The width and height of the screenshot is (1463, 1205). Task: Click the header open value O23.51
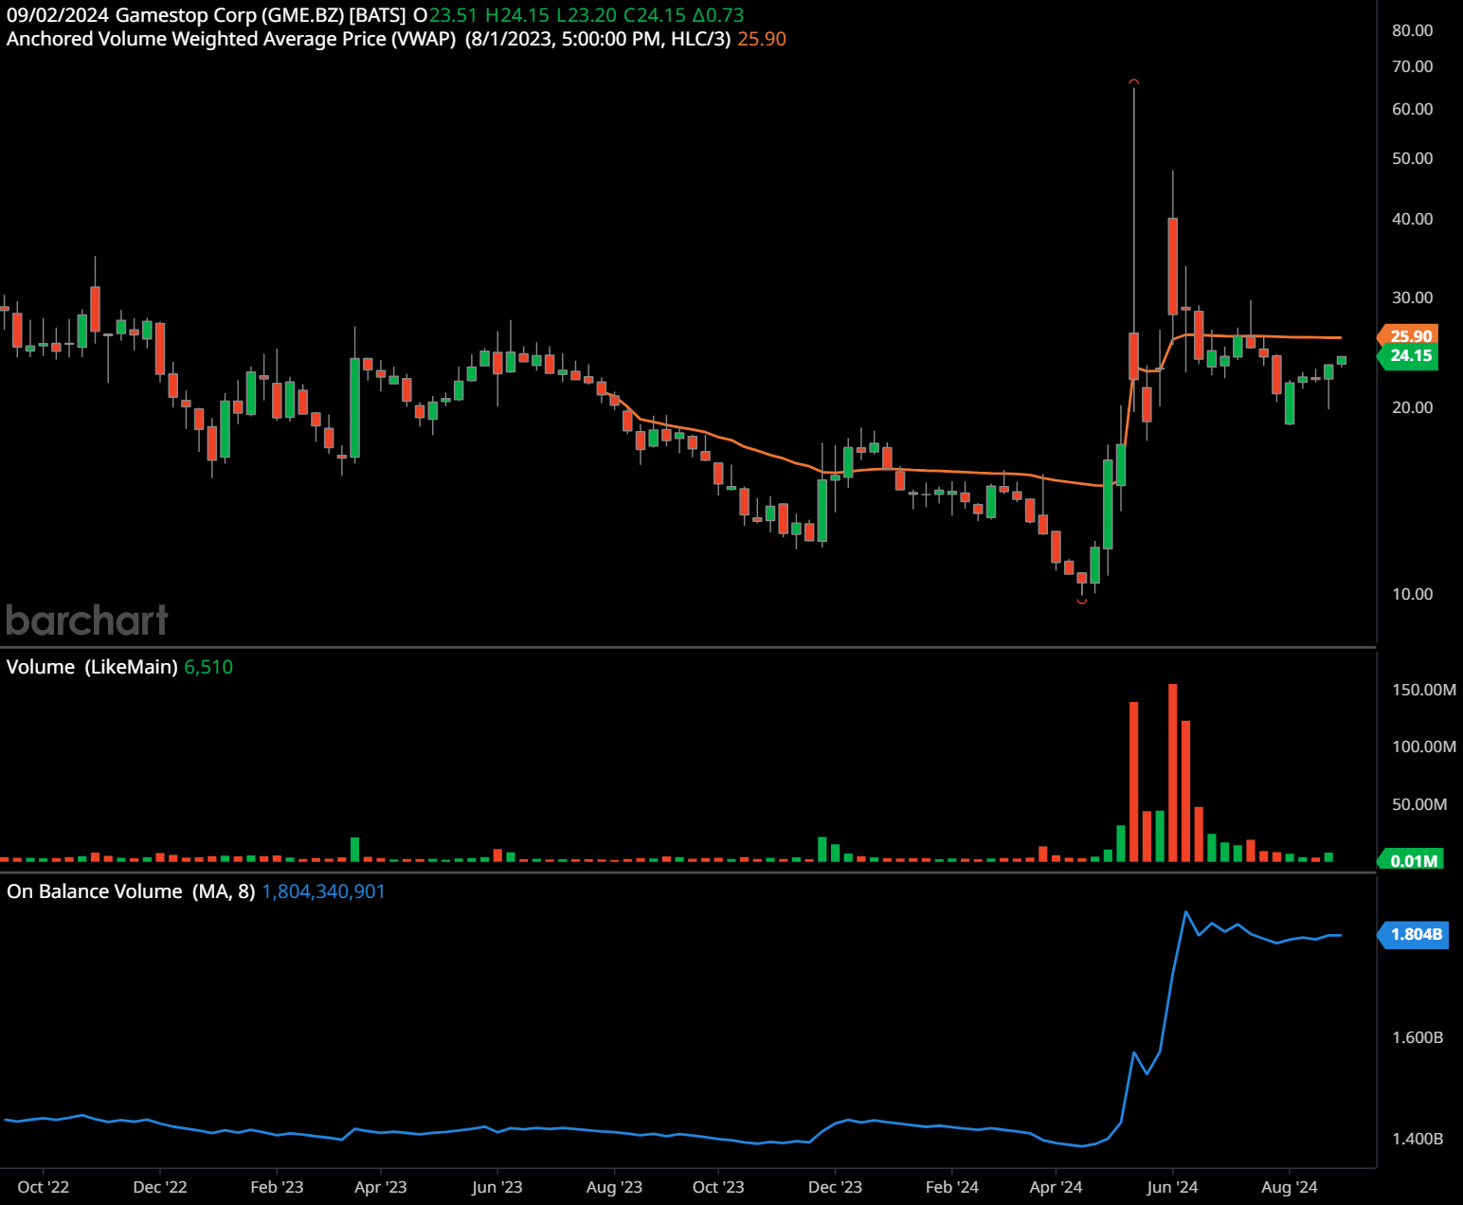pos(445,15)
